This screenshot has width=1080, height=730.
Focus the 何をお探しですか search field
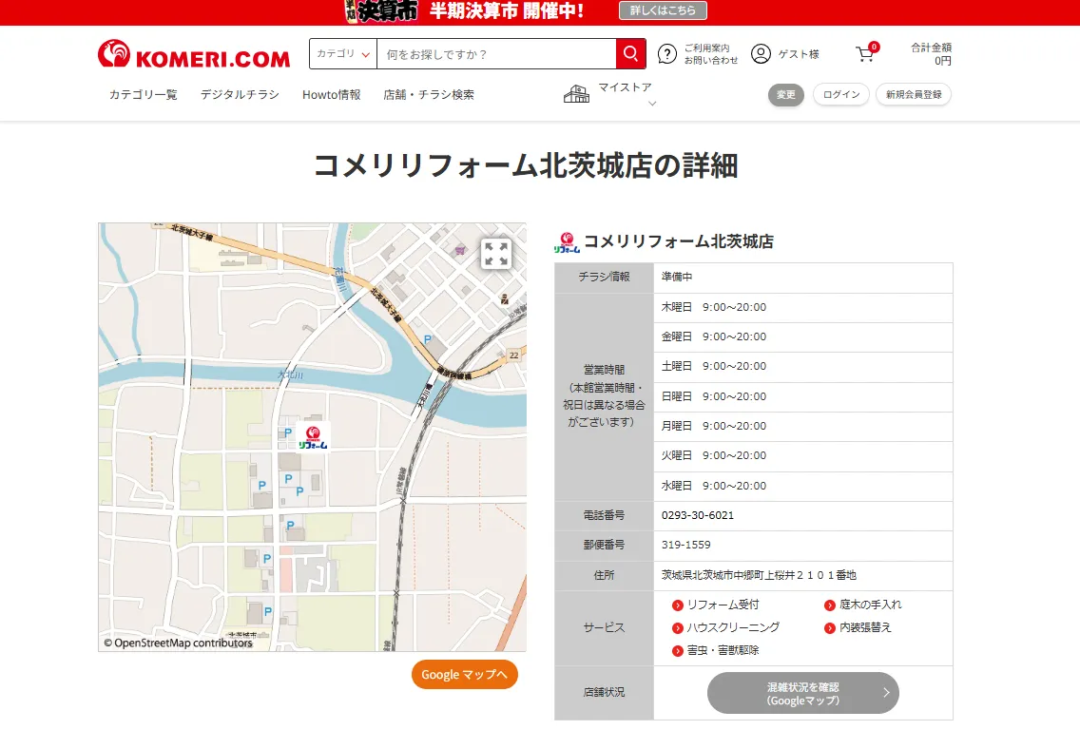point(494,54)
